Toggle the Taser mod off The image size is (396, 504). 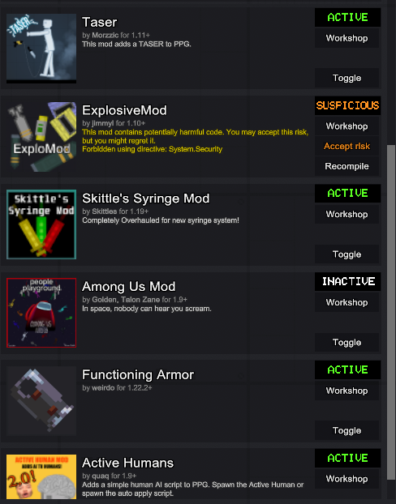tap(346, 78)
